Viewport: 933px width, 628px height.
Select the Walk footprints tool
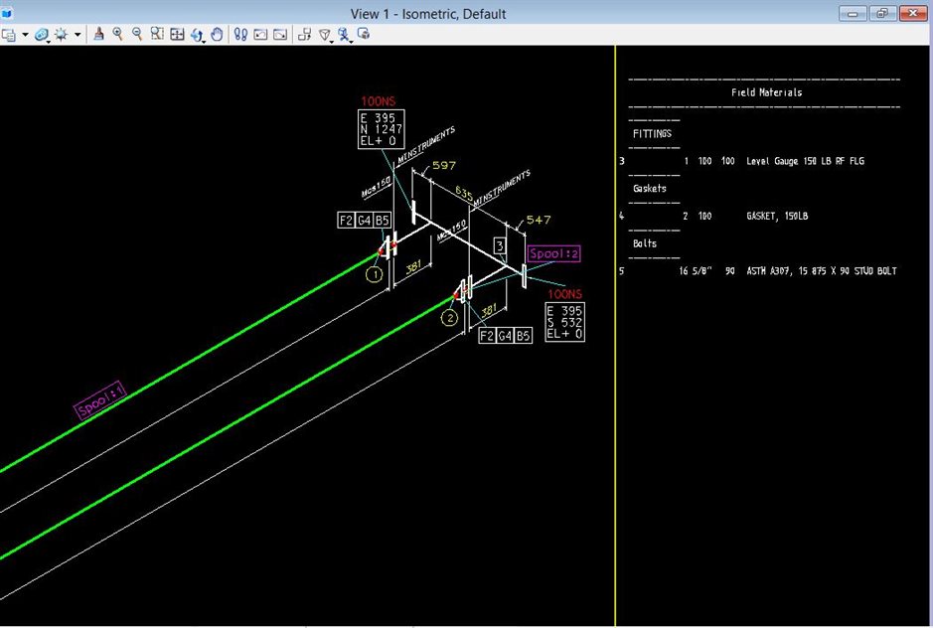(x=240, y=34)
